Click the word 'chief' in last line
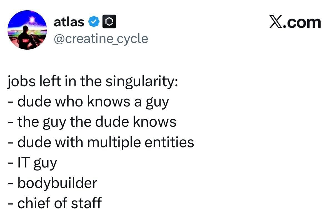 click(x=31, y=203)
